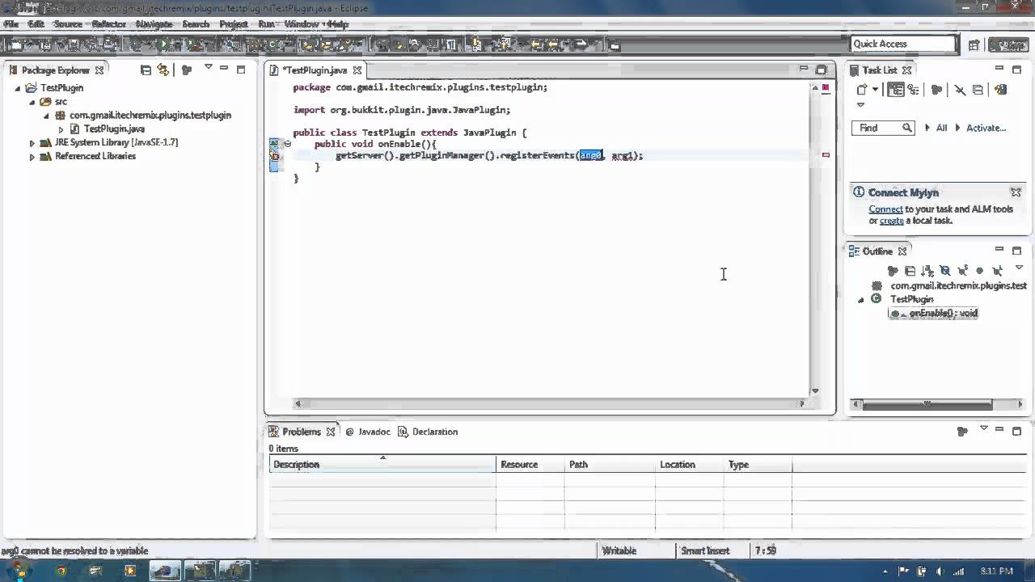Toggle Hide Local Types in Outline
This screenshot has width=1035, height=582.
(x=998, y=271)
